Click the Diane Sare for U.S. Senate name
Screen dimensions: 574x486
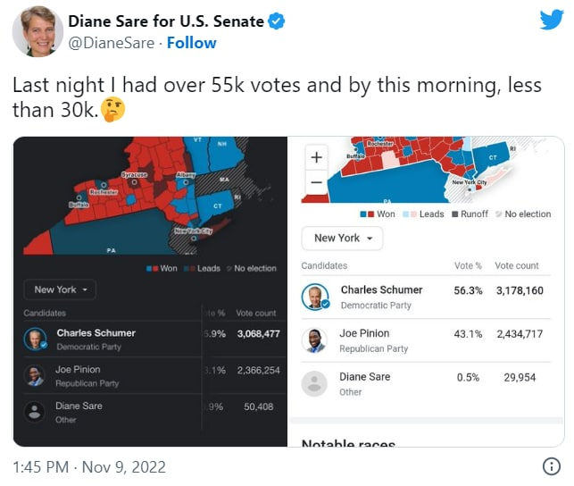pyautogui.click(x=166, y=21)
